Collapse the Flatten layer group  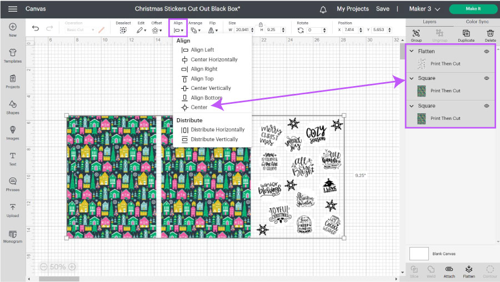(x=412, y=51)
